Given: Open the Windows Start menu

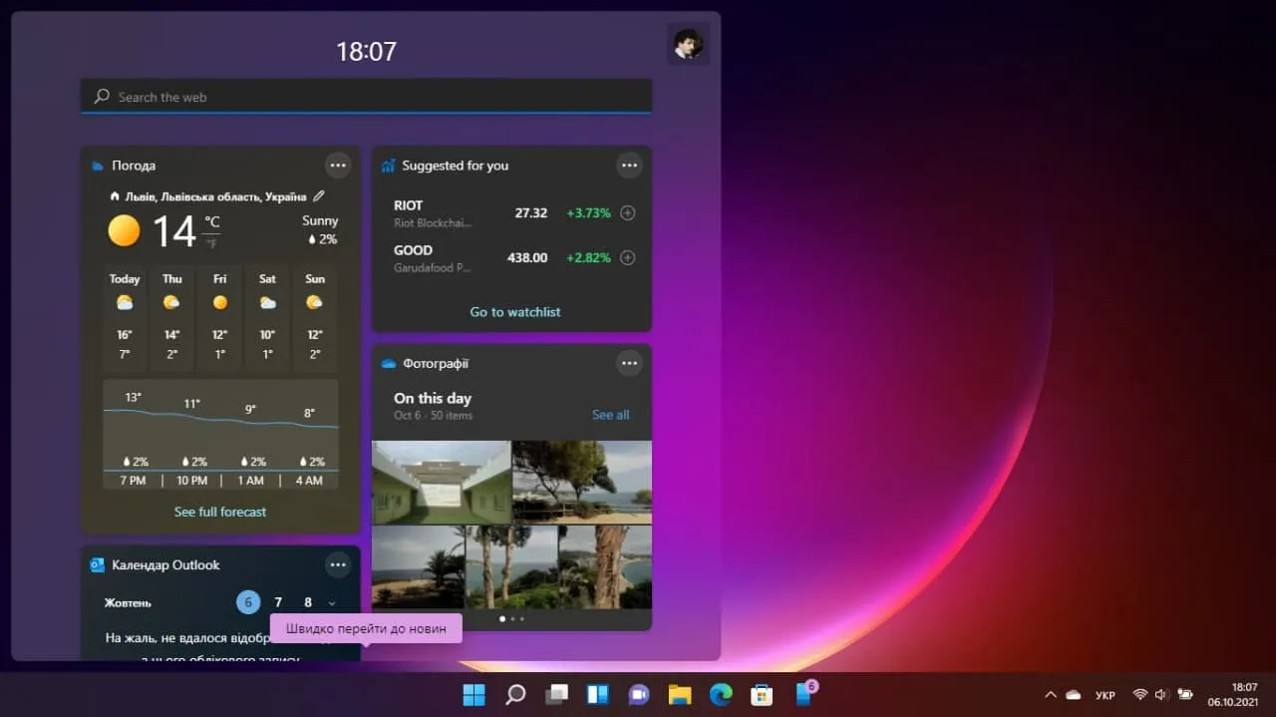Looking at the screenshot, I should (x=475, y=694).
